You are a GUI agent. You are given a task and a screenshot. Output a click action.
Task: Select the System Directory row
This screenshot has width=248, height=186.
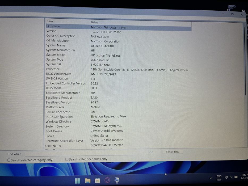(x=119, y=126)
